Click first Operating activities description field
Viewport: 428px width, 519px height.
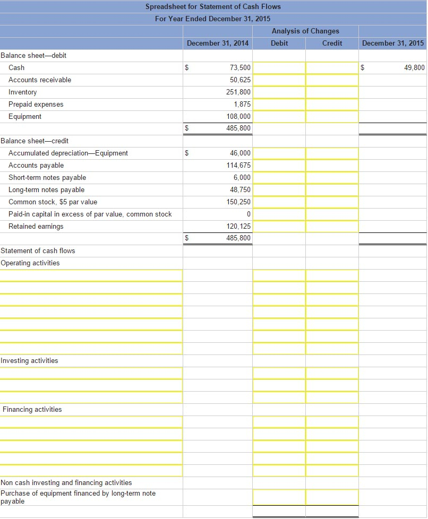pos(91,275)
